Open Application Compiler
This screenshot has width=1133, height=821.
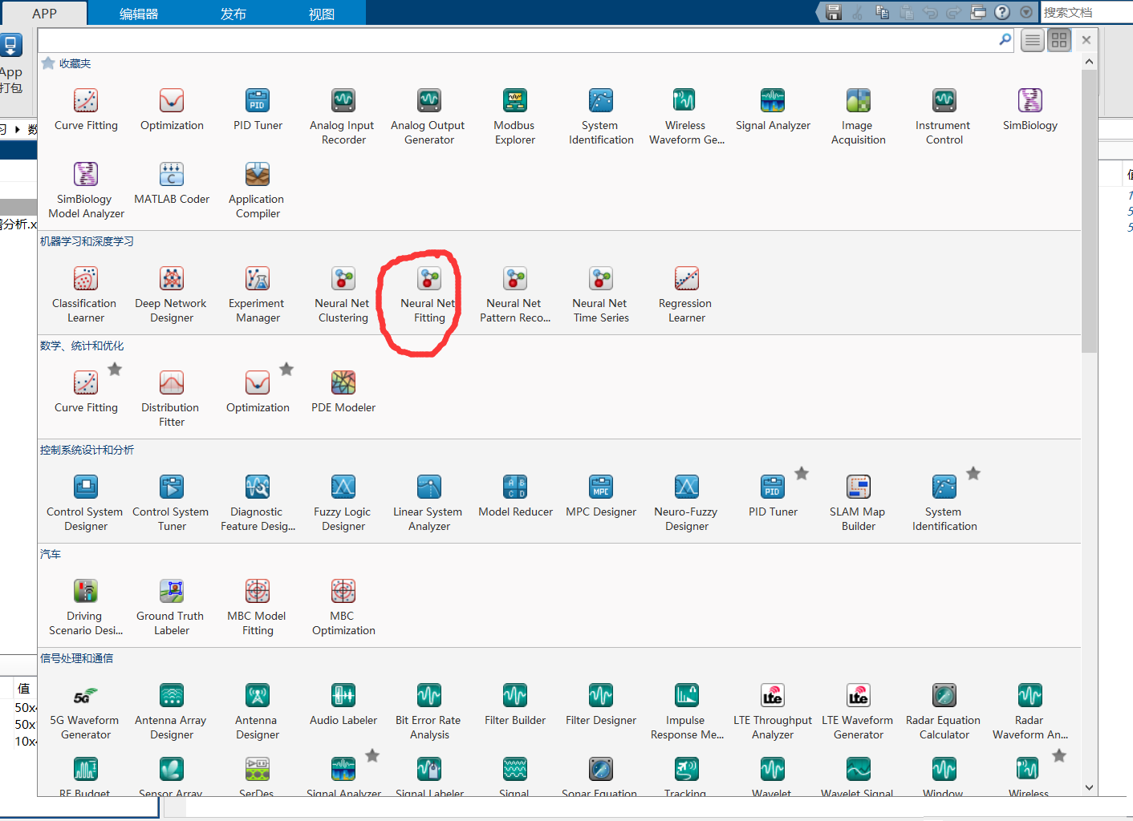[x=257, y=191]
